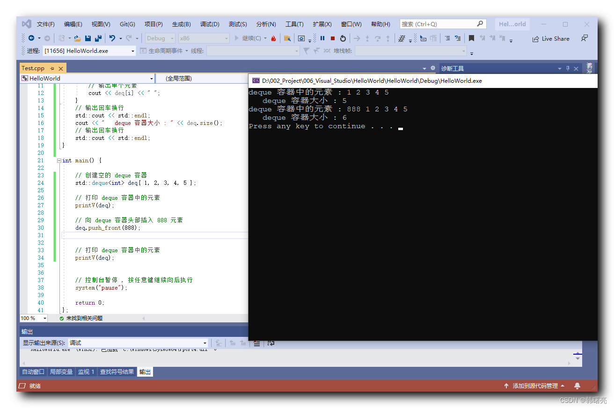The width and height of the screenshot is (614, 408).
Task: Click the show next statement icon
Action: [357, 38]
